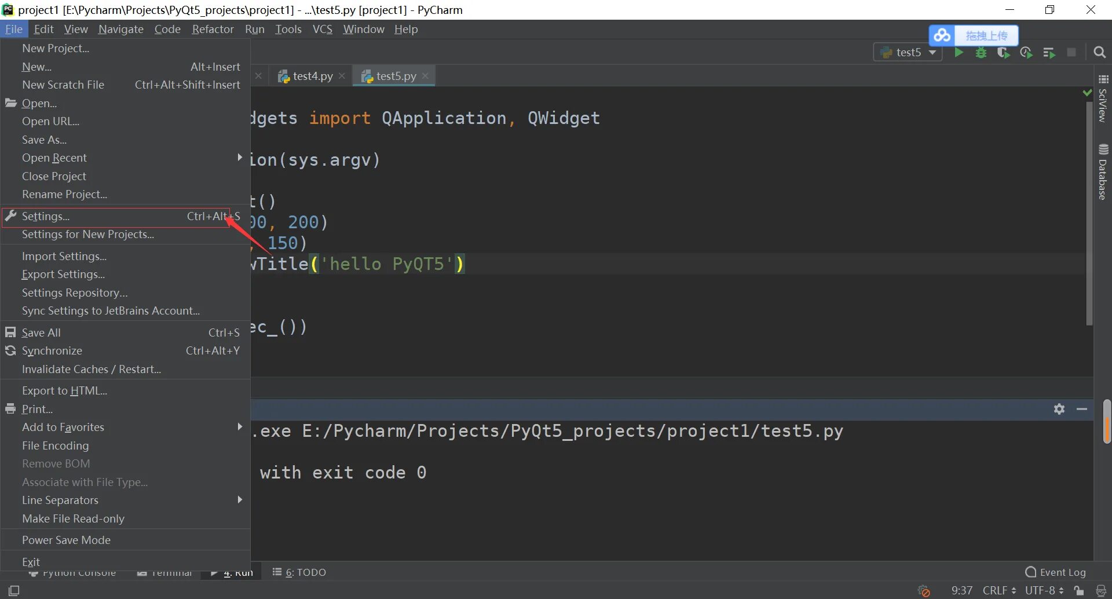Choose File Encoding entry
The image size is (1112, 599).
tap(125, 445)
